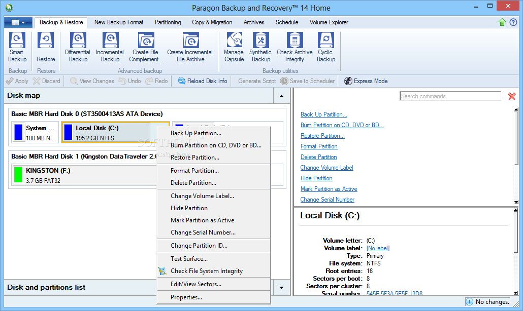
Task: Open the help question-mark icon
Action: coord(513,22)
